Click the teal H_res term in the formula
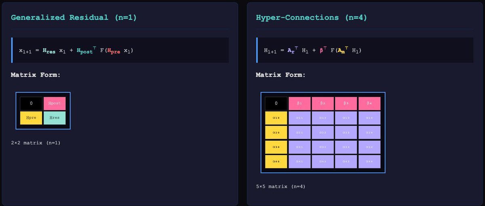 tap(49, 51)
